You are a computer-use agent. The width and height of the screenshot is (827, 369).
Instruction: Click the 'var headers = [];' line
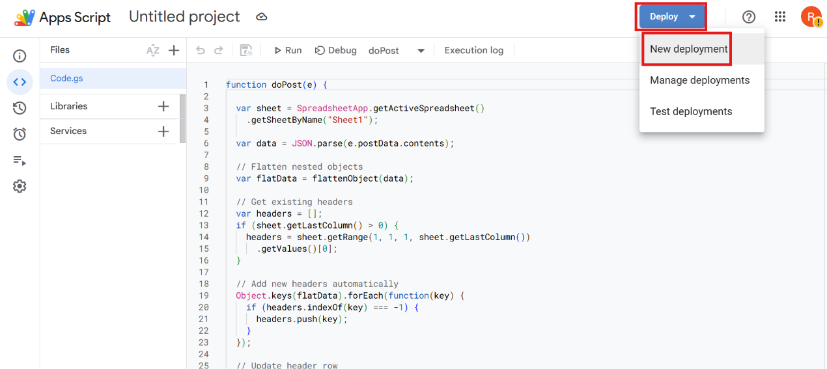[279, 213]
